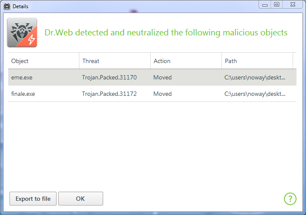Select the finale.exe row
This screenshot has width=306, height=215.
pos(152,94)
